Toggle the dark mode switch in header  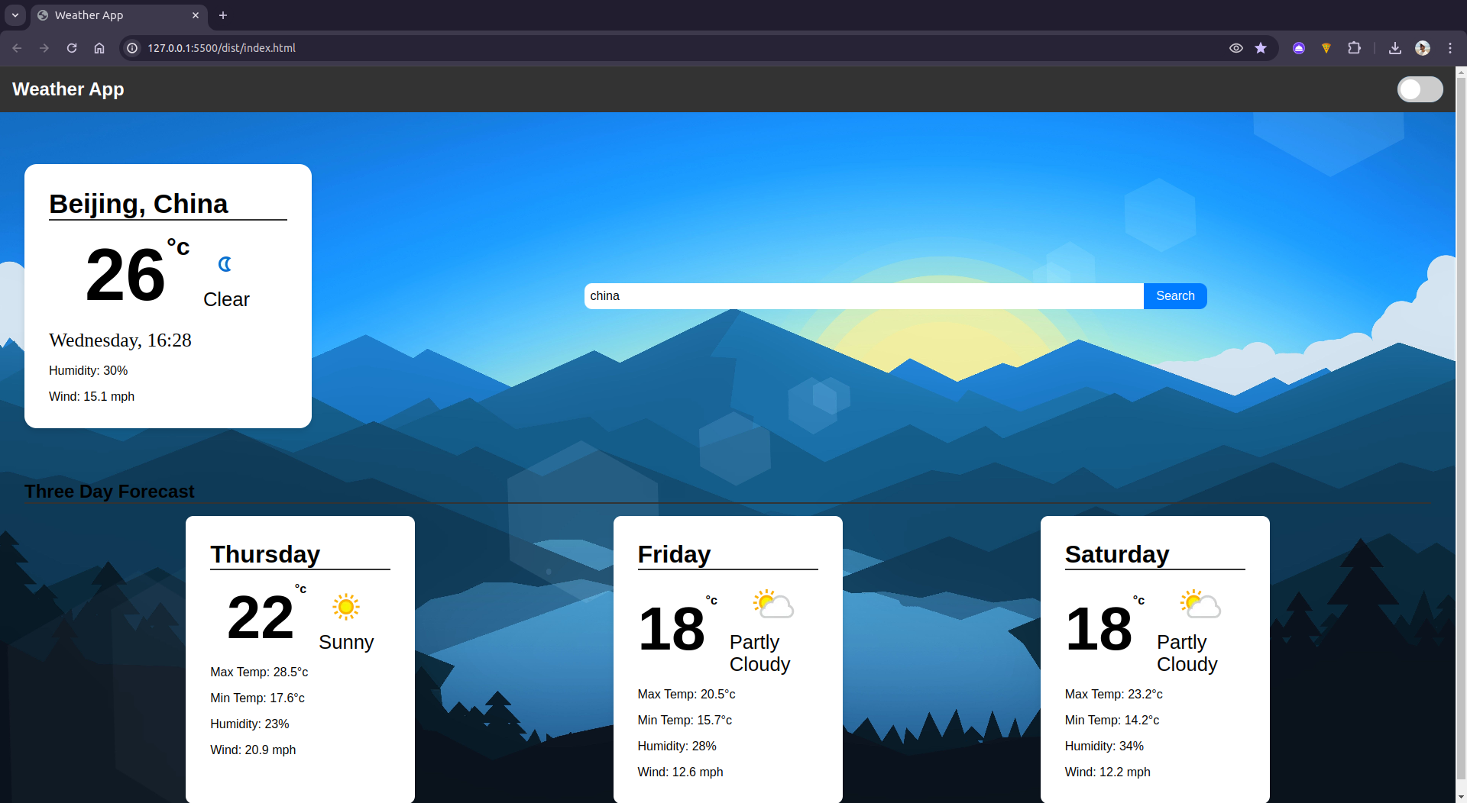pos(1420,89)
